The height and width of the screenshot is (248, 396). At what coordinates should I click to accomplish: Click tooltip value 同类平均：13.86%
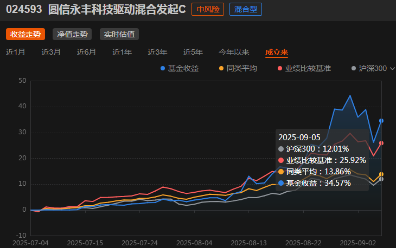[315, 172]
